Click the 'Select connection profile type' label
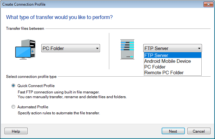This screenshot has height=139, width=215. pos(31,76)
